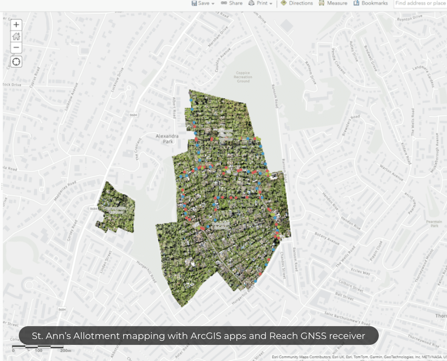Zoom out with the minus button

[x=16, y=47]
